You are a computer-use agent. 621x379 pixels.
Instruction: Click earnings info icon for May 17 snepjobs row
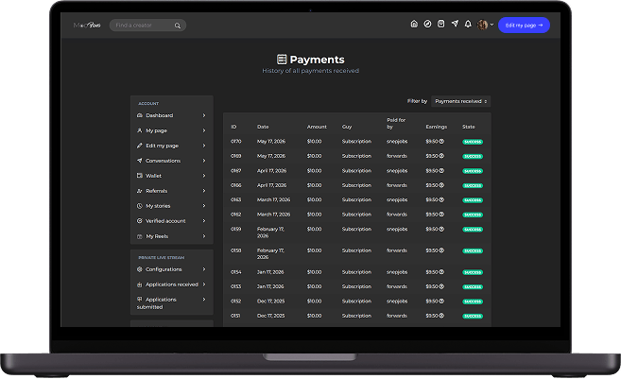point(441,142)
